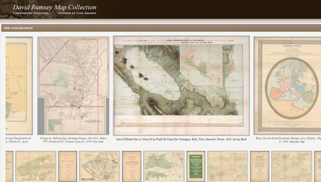Viewport: 321px width, 182px height.
Task: Open the Ballston Spa city map thumbnail
Action: 73,86
